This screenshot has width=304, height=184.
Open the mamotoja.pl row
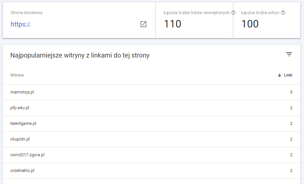point(152,92)
